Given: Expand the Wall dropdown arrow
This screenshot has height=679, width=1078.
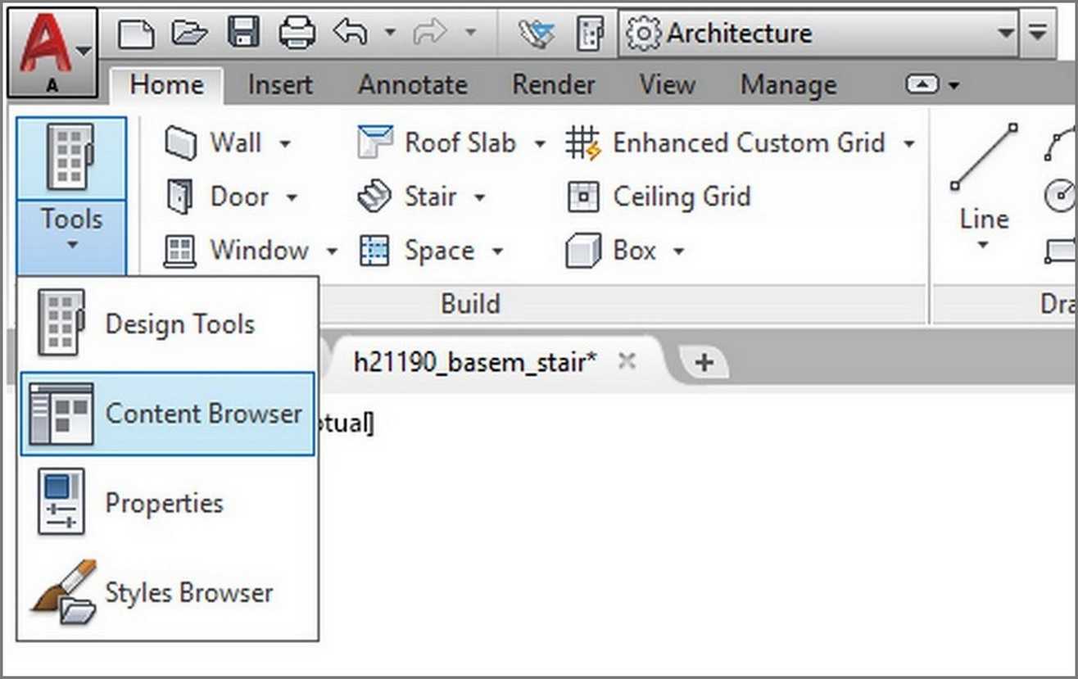Looking at the screenshot, I should tap(285, 144).
